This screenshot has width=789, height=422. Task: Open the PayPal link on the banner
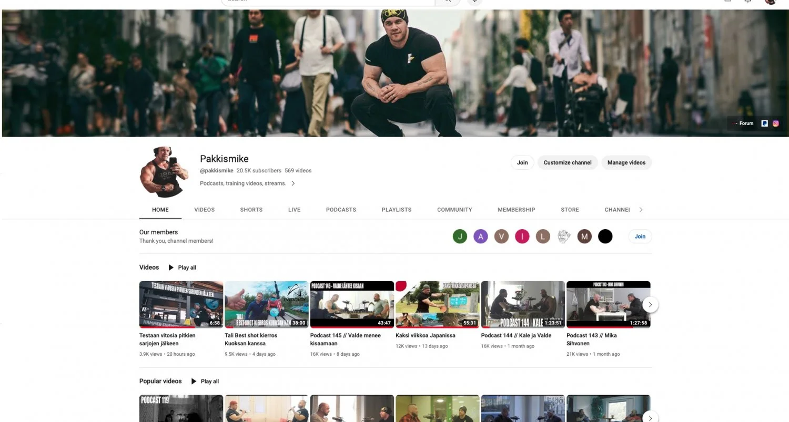click(x=764, y=123)
